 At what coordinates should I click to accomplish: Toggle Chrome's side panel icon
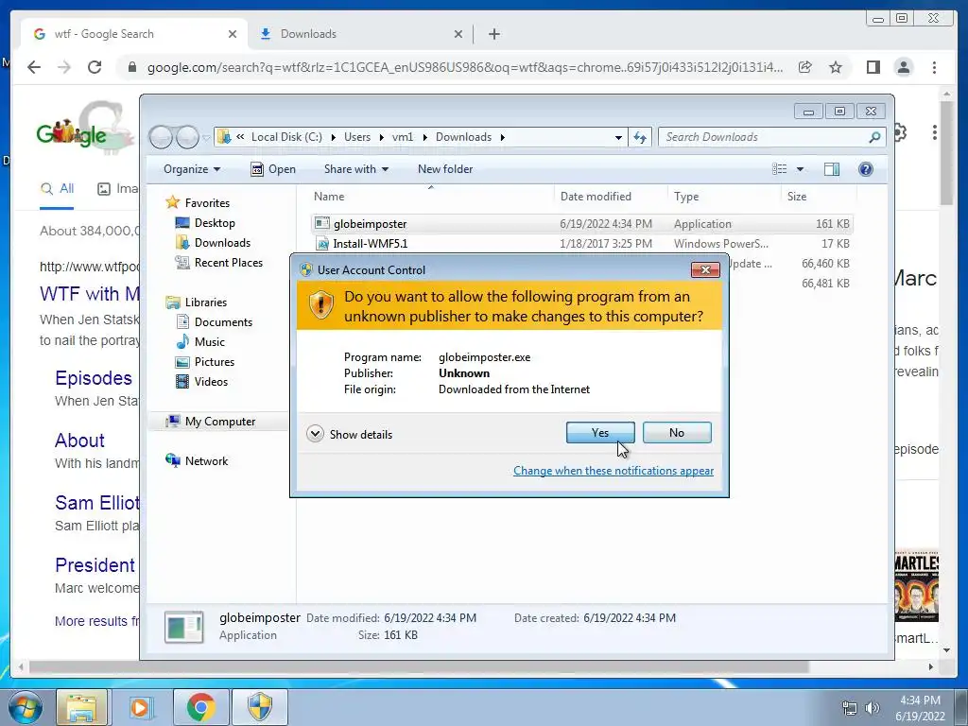(873, 67)
